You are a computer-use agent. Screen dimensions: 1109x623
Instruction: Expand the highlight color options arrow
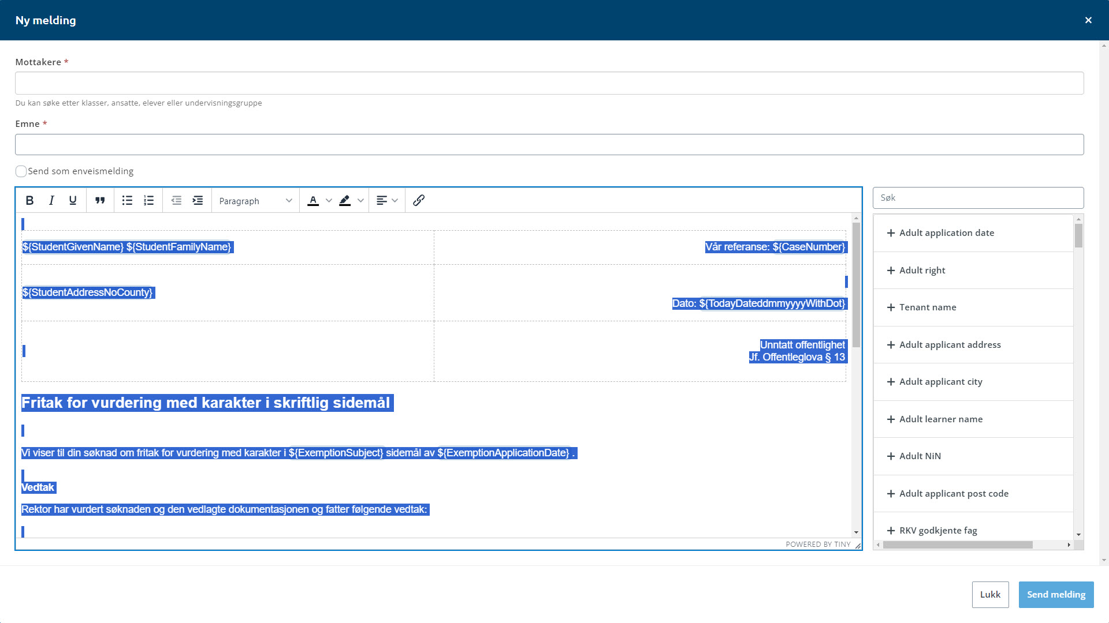click(360, 201)
